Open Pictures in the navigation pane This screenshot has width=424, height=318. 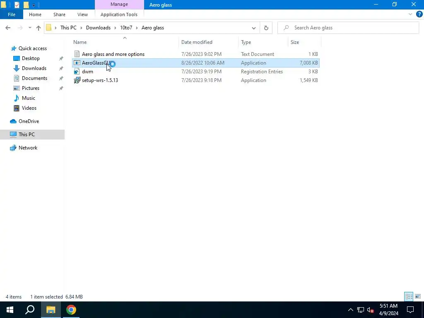point(31,88)
